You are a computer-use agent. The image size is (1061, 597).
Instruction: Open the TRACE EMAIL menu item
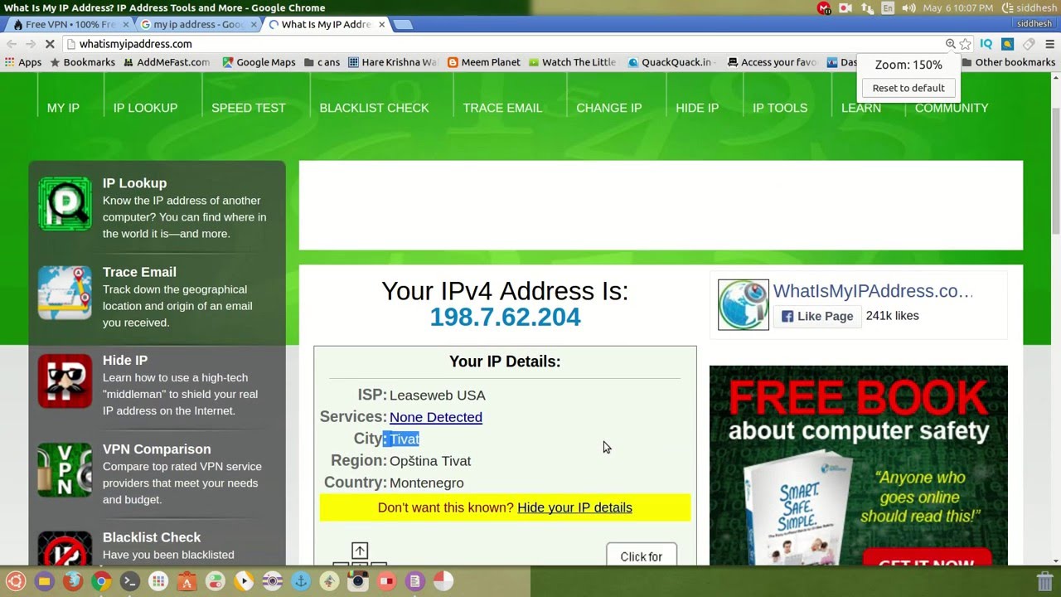(x=502, y=108)
